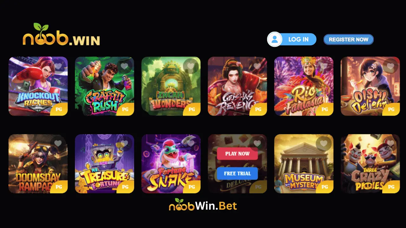Click the LOG IN button
This screenshot has height=228, width=406.
pyautogui.click(x=298, y=40)
